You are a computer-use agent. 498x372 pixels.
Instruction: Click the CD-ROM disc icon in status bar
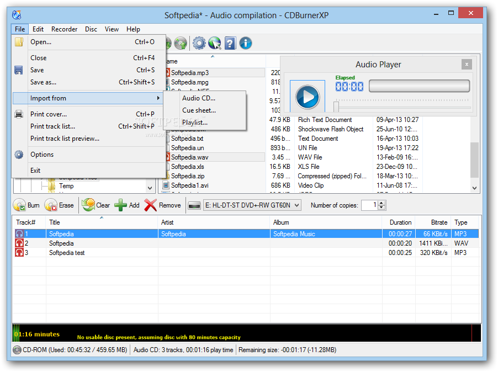(x=17, y=350)
